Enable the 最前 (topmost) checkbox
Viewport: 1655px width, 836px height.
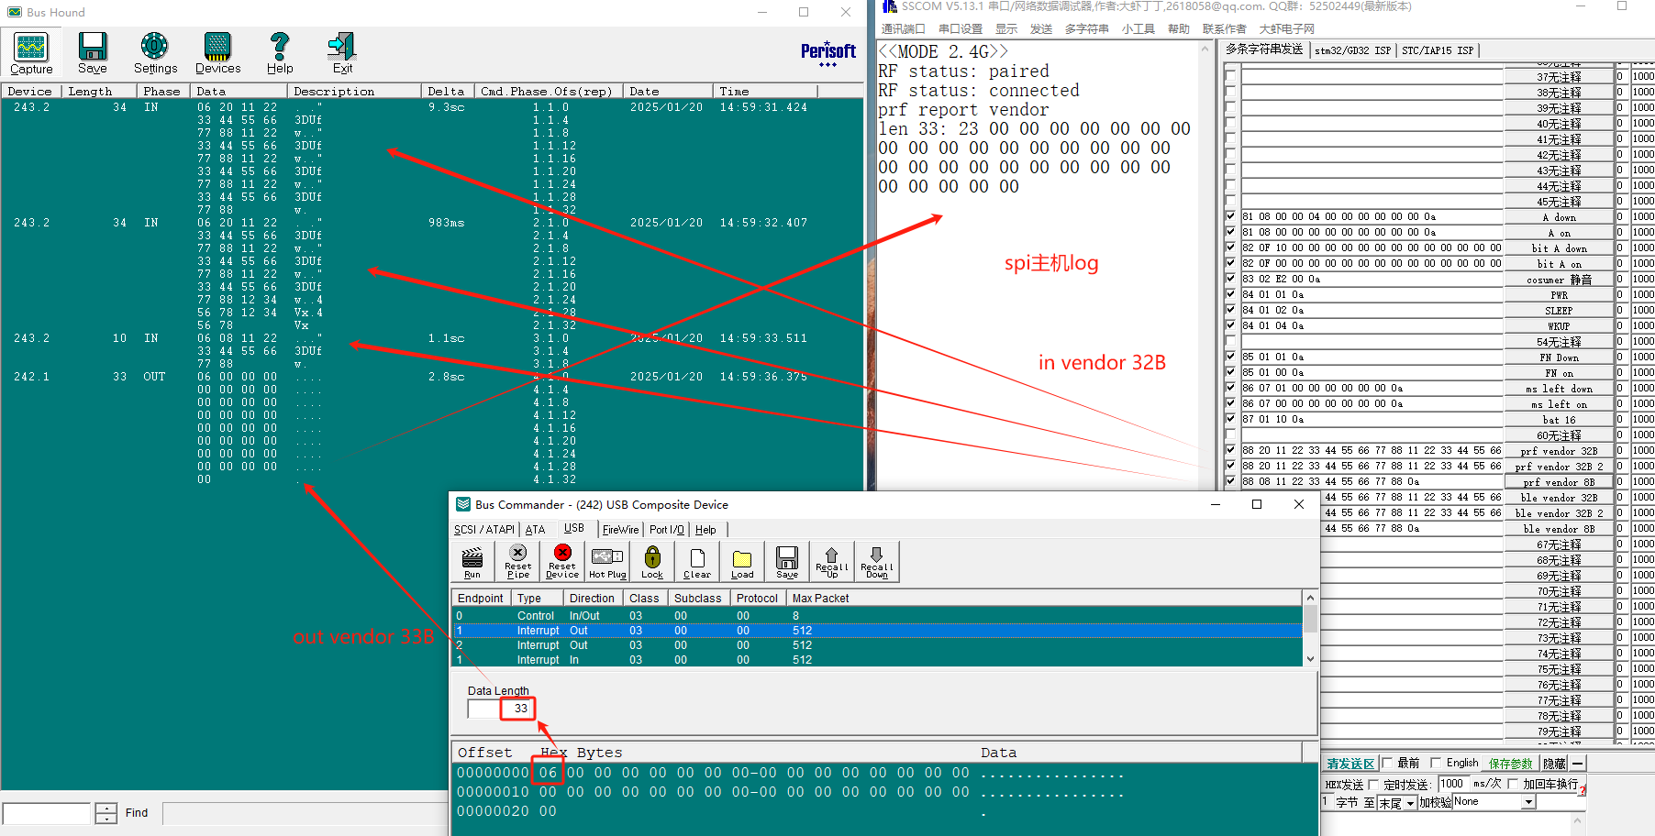point(1388,763)
